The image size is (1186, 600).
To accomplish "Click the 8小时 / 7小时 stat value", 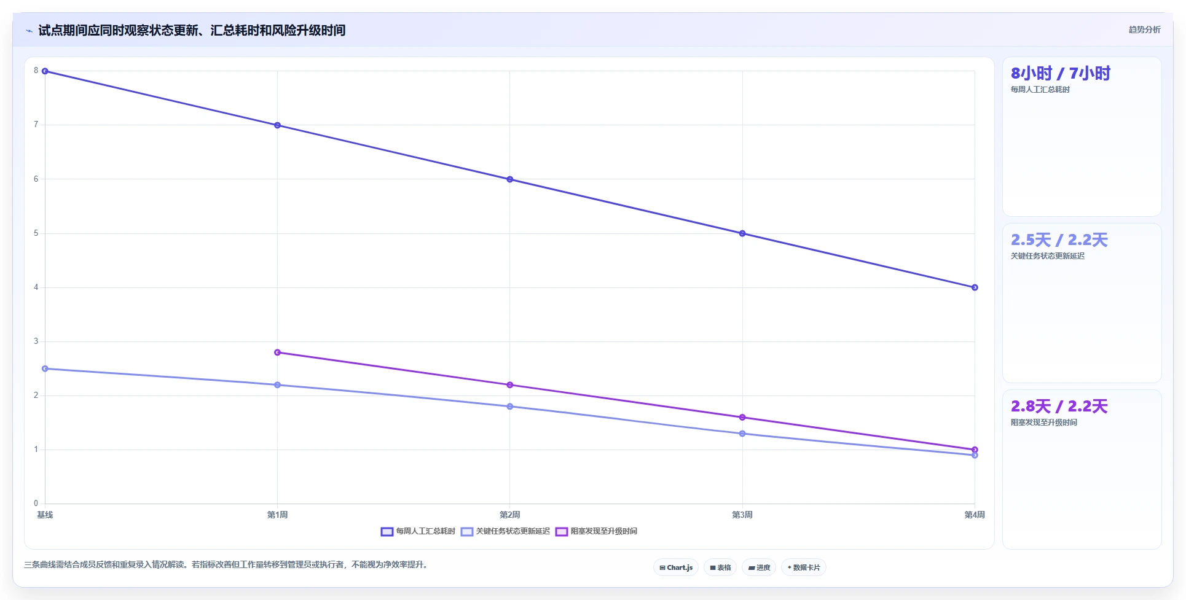I will point(1061,74).
